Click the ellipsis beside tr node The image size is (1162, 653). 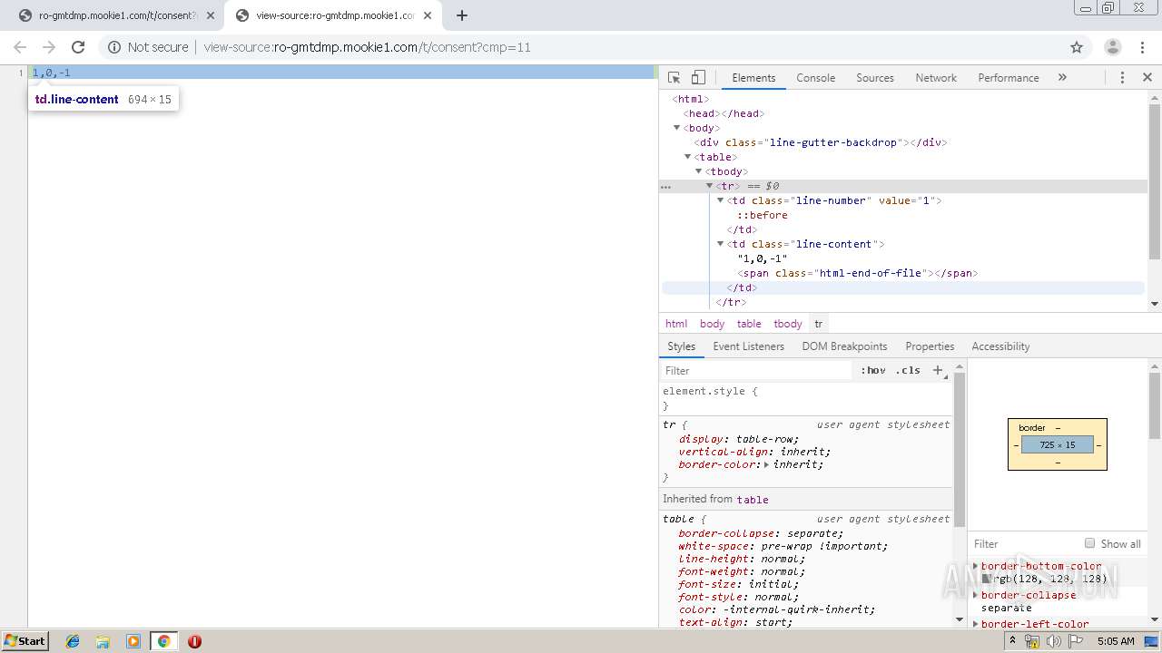(x=665, y=187)
